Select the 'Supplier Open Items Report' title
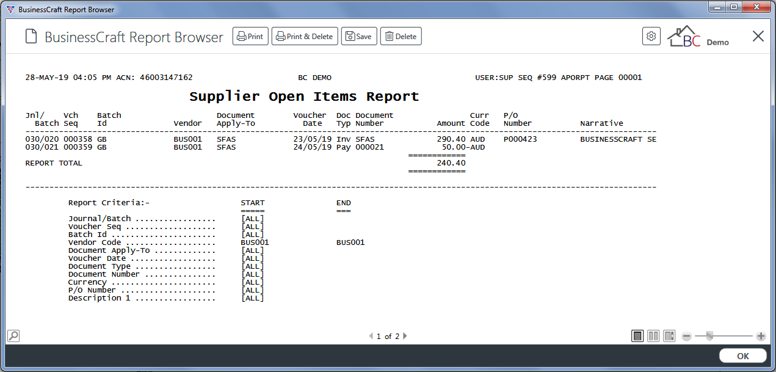 pyautogui.click(x=304, y=97)
